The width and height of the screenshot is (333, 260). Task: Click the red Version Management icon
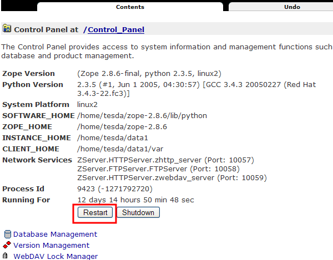click(x=7, y=245)
